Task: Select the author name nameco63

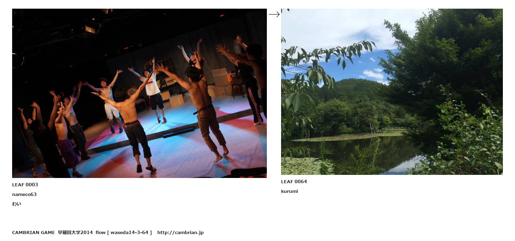Action: tap(24, 195)
